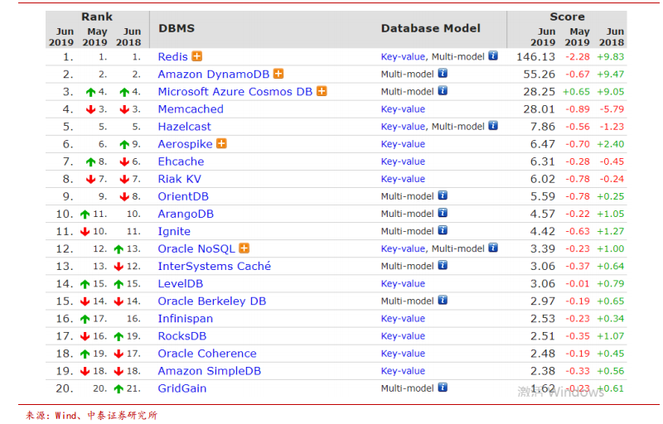
Task: Click the plus icon next to Aerospike
Action: pos(221,143)
